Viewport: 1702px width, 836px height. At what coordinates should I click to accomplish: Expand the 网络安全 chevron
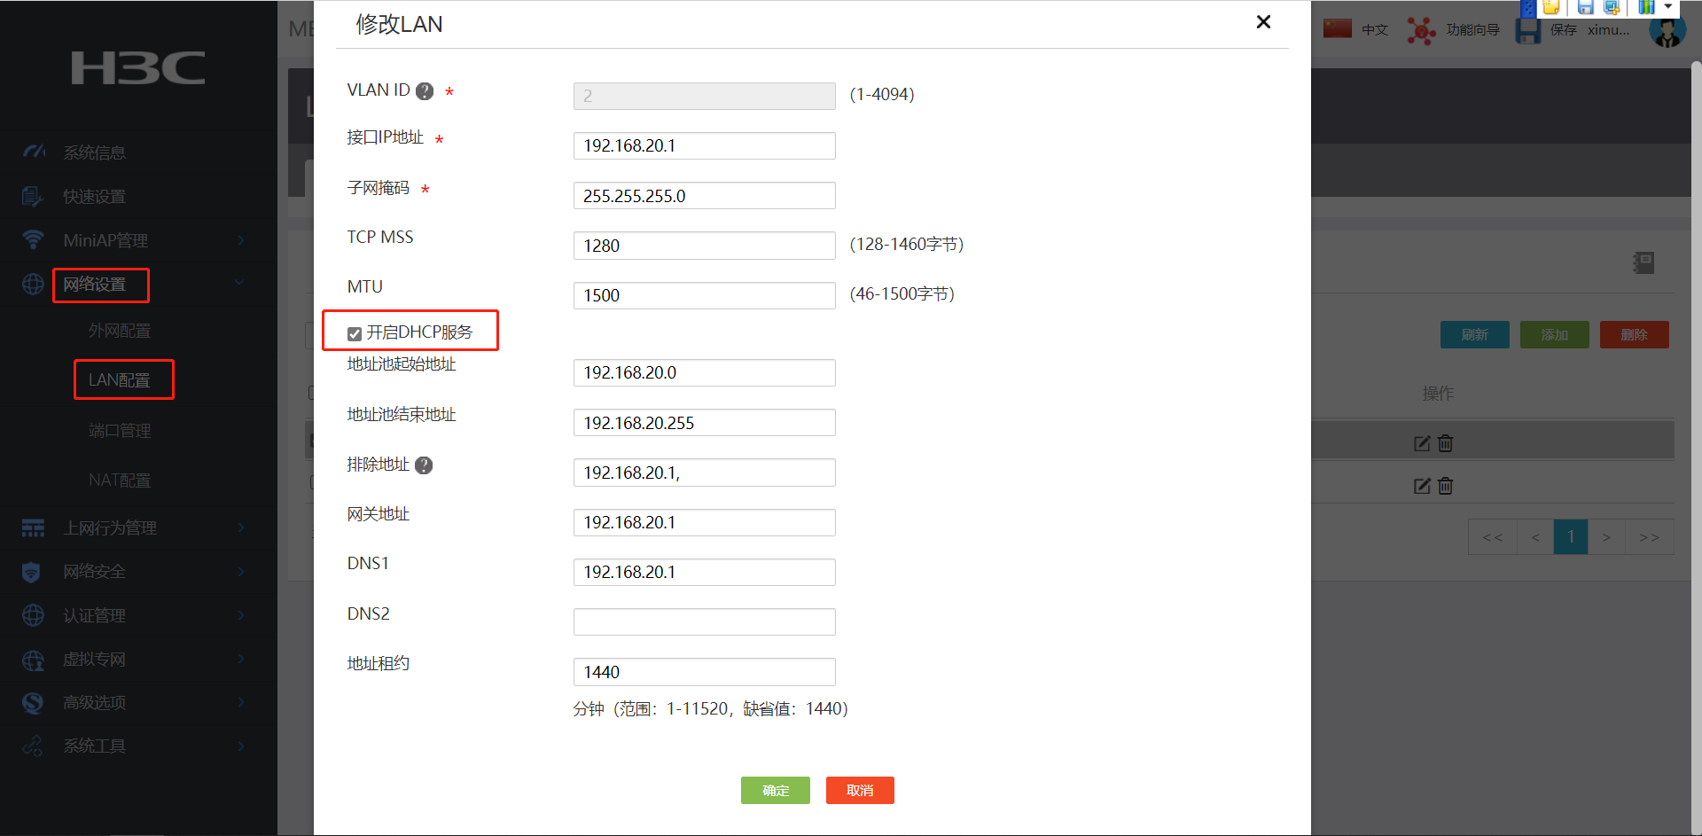(240, 572)
